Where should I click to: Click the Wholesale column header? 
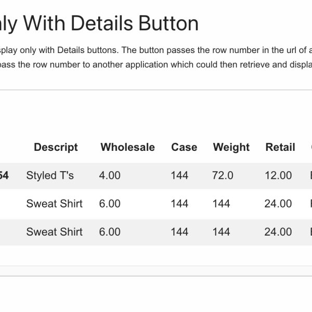(x=127, y=147)
